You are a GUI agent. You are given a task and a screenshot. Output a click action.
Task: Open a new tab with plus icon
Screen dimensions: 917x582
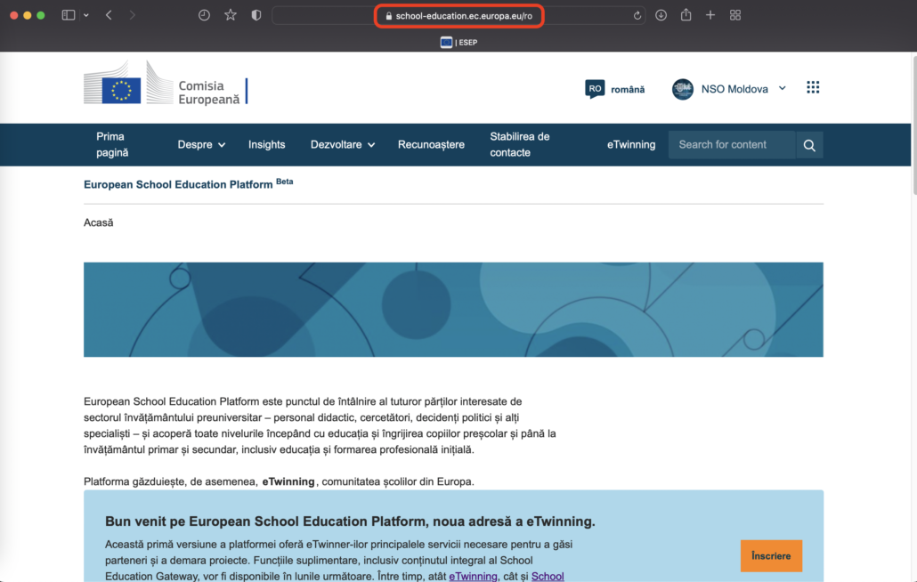point(710,15)
